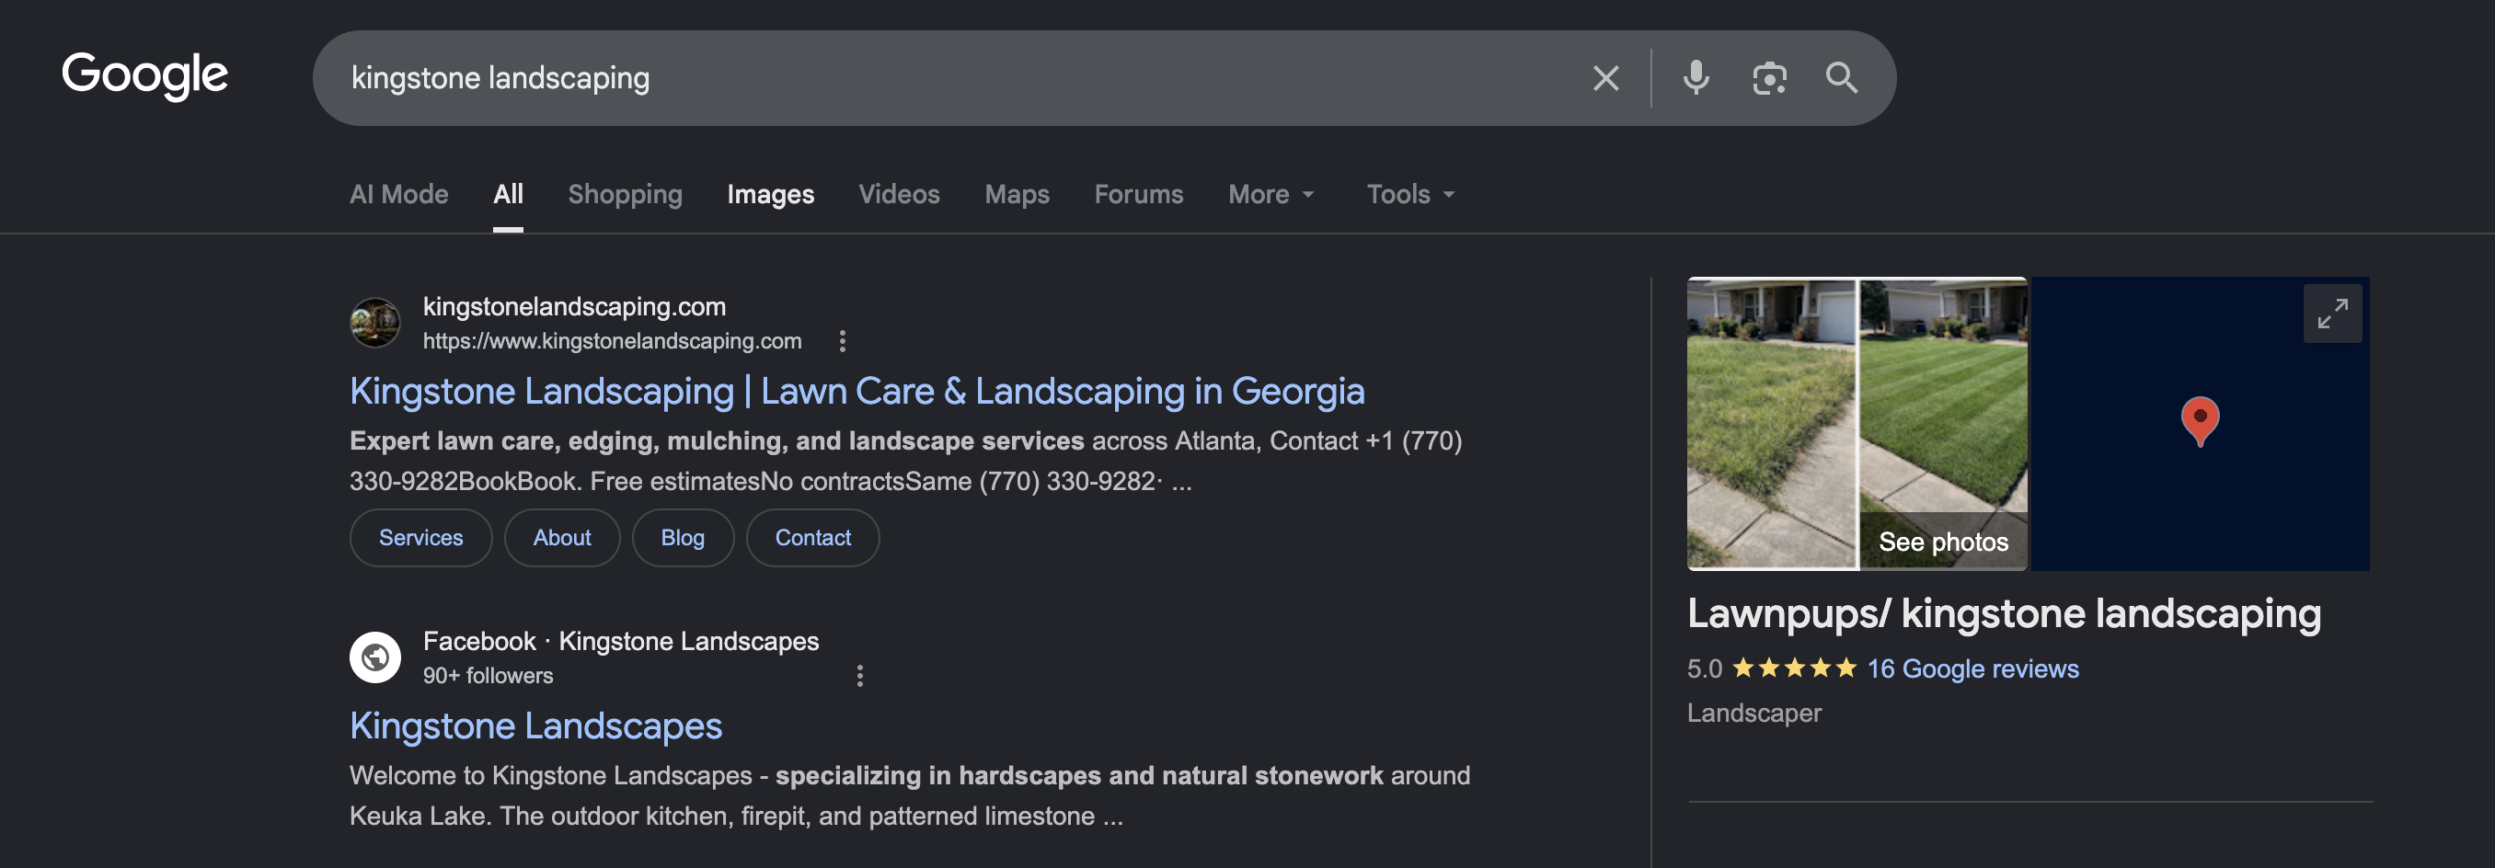The height and width of the screenshot is (868, 2495).
Task: Expand the More dropdown
Action: pos(1271,195)
